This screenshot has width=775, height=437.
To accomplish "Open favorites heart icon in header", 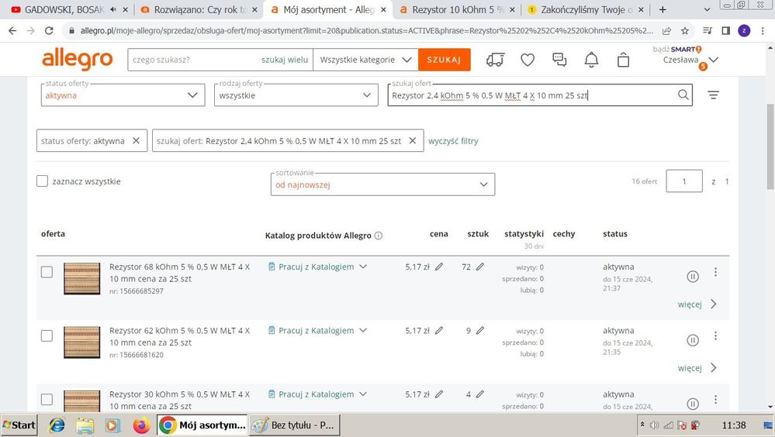I will 528,60.
